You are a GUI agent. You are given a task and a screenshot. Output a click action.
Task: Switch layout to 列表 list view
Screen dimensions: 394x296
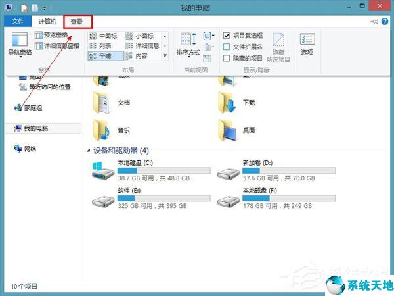pyautogui.click(x=100, y=46)
